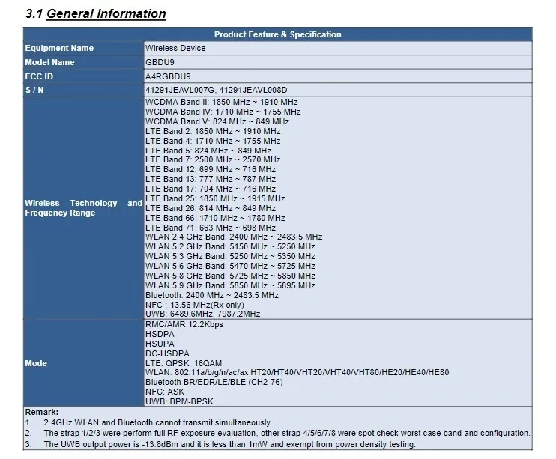Click the 'NFC: ASK' mode line
The height and width of the screenshot is (459, 556).
click(165, 392)
